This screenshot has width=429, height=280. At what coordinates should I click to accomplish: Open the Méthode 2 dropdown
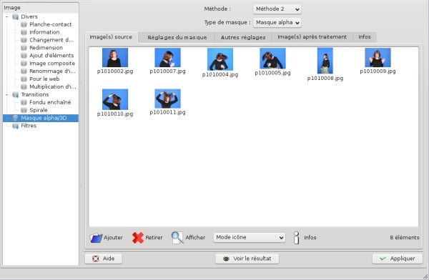pos(277,9)
